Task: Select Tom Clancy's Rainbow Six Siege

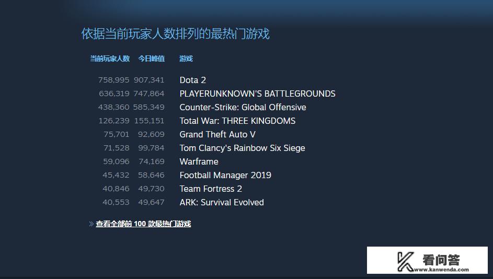Action: pyautogui.click(x=242, y=148)
